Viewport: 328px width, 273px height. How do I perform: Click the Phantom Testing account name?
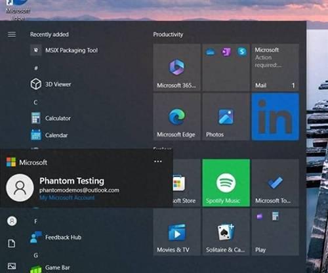[72, 181]
